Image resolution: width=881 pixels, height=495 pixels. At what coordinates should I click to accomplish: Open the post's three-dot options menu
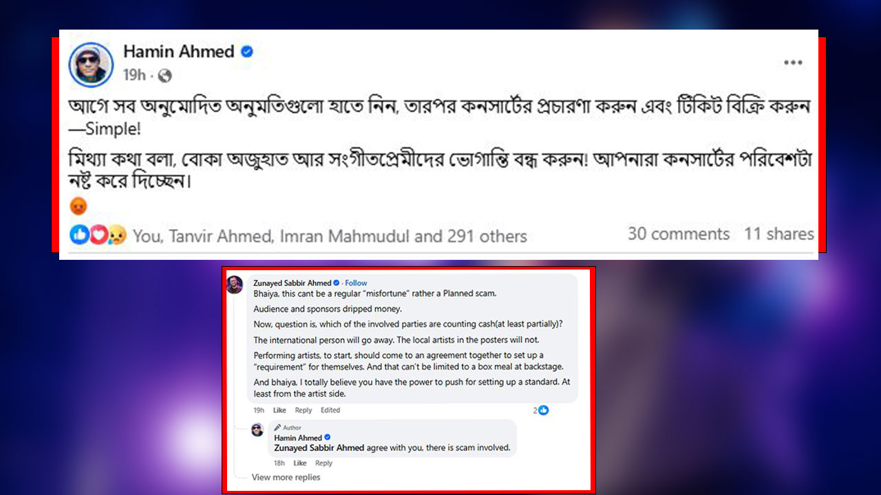click(x=793, y=63)
